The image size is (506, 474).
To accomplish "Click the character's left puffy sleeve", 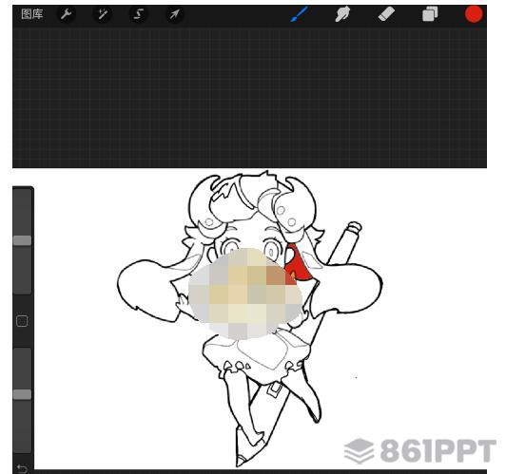I will (146, 289).
